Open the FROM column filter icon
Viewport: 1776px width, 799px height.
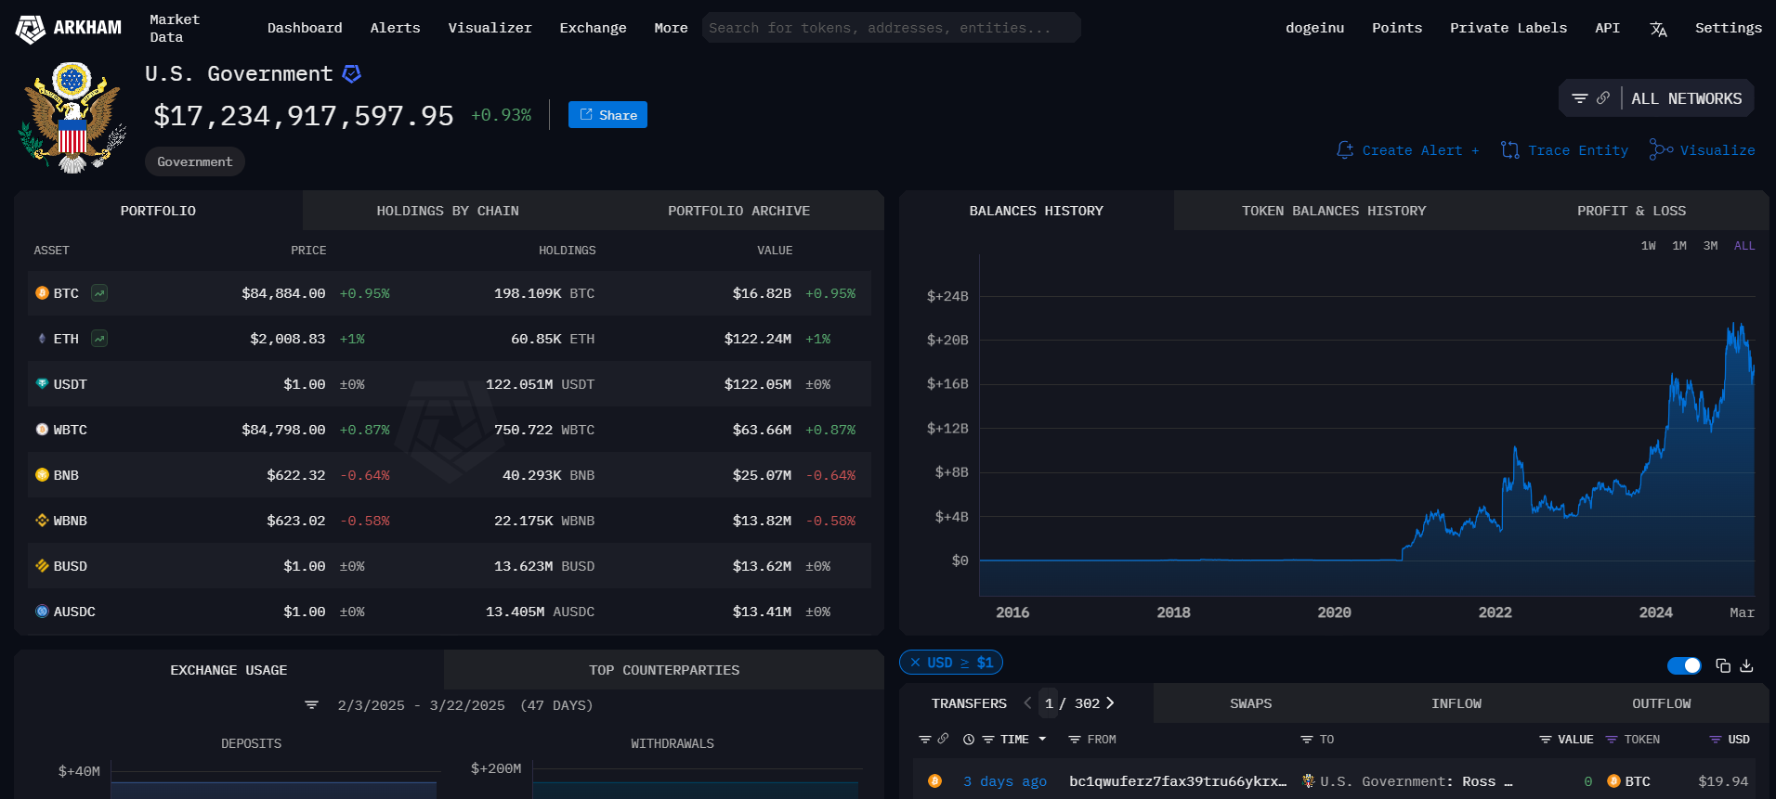(1075, 740)
